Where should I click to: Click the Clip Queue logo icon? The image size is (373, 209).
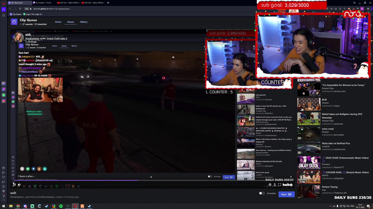[x=14, y=22]
